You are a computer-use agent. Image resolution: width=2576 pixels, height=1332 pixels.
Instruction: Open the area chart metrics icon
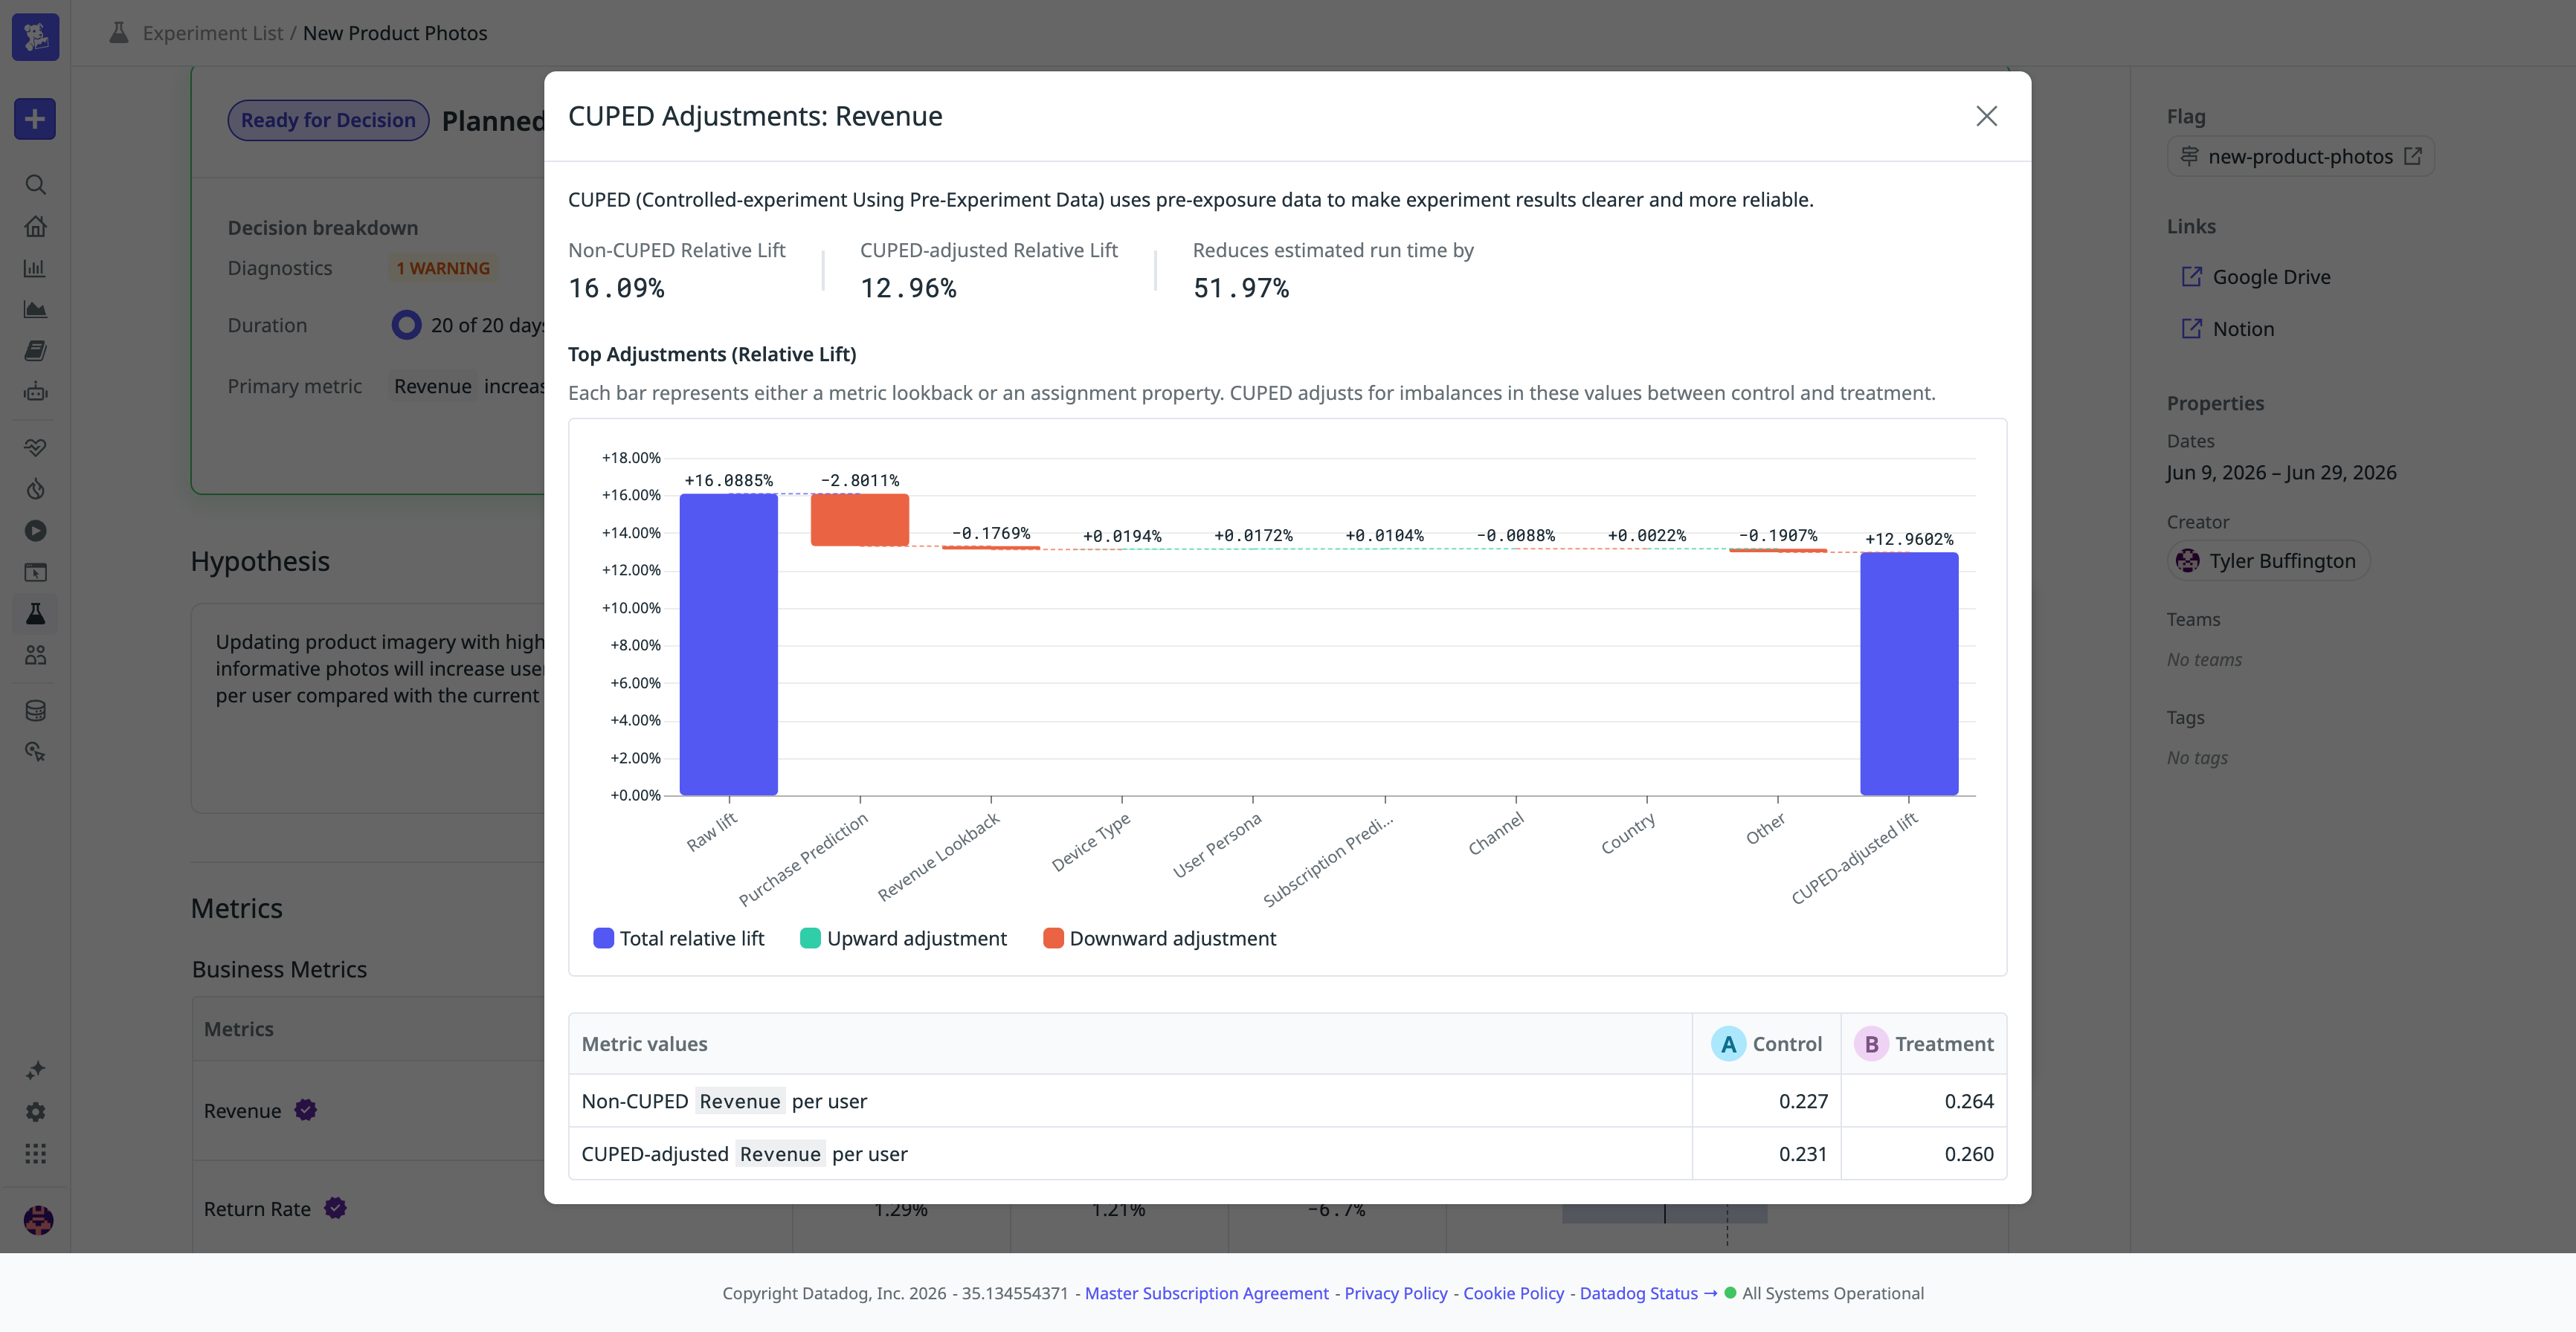point(35,310)
